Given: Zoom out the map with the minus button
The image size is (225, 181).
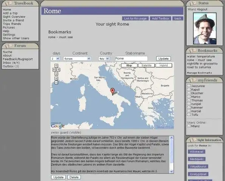Looking at the screenshot, I should coord(56,83).
